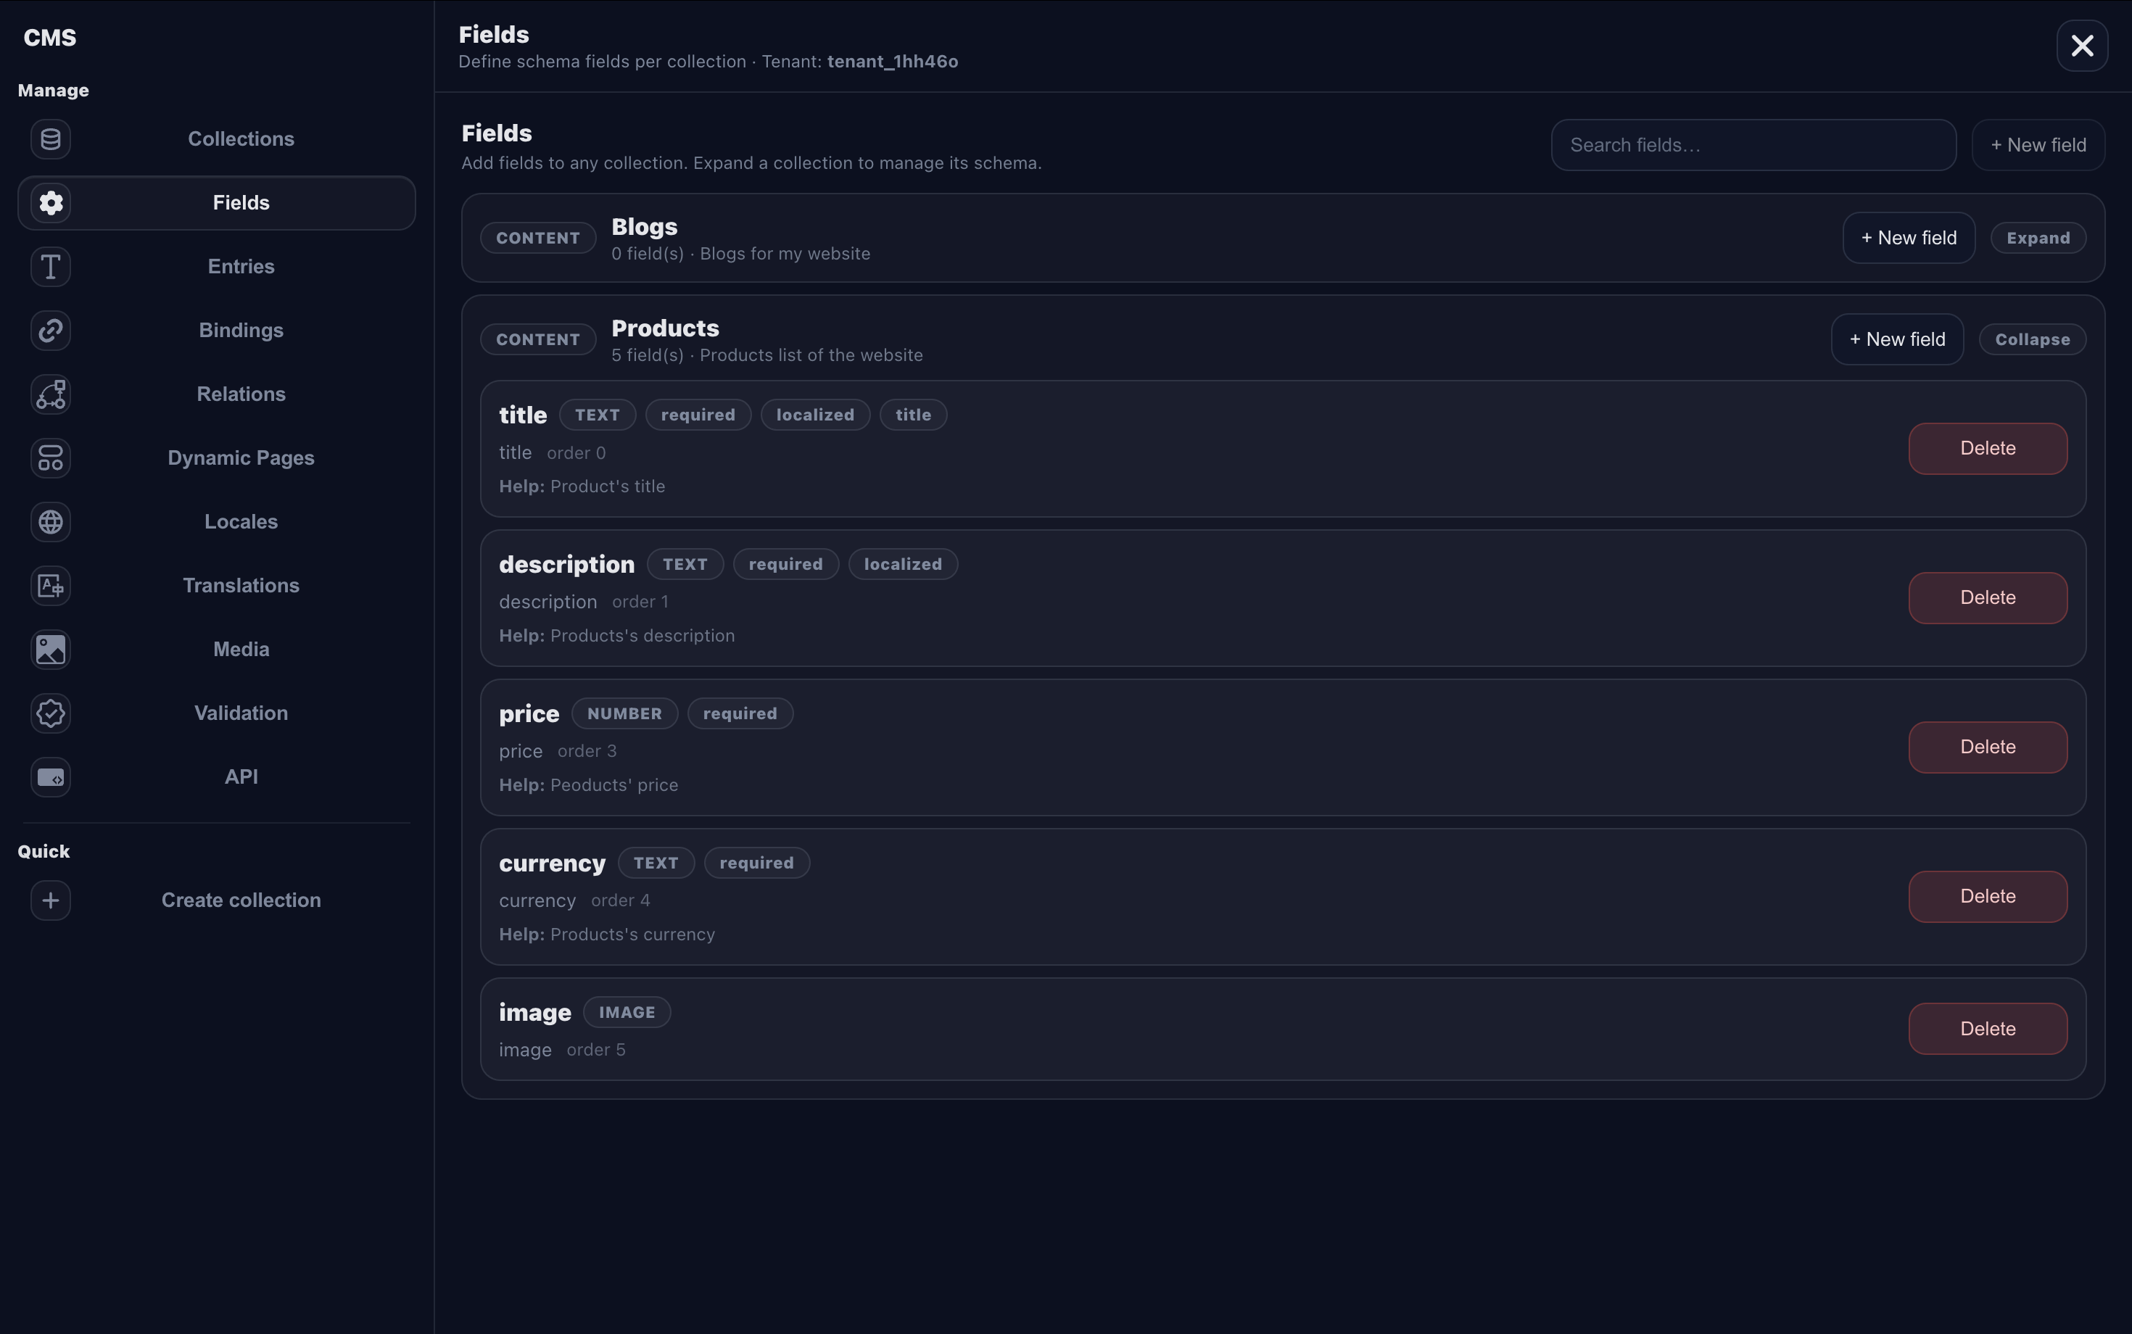Viewport: 2132px width, 1334px height.
Task: Open the Validation sidebar section
Action: point(240,713)
